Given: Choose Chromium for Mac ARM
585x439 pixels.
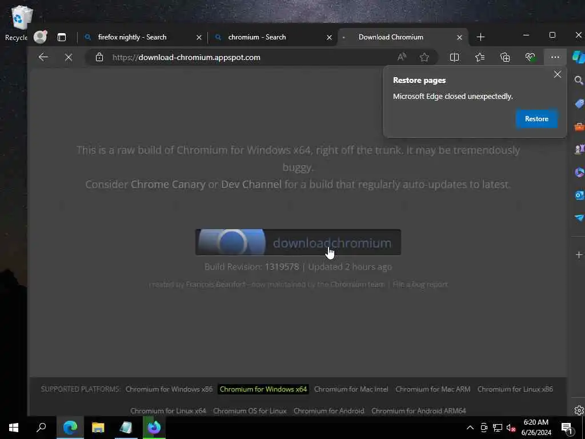Looking at the screenshot, I should click(433, 389).
